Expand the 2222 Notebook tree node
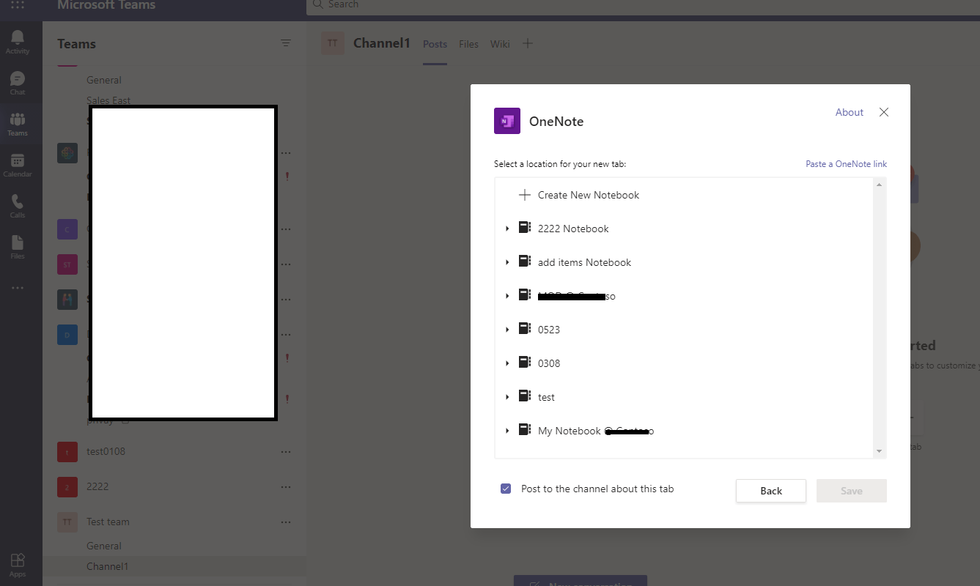Image resolution: width=980 pixels, height=586 pixels. coord(507,229)
